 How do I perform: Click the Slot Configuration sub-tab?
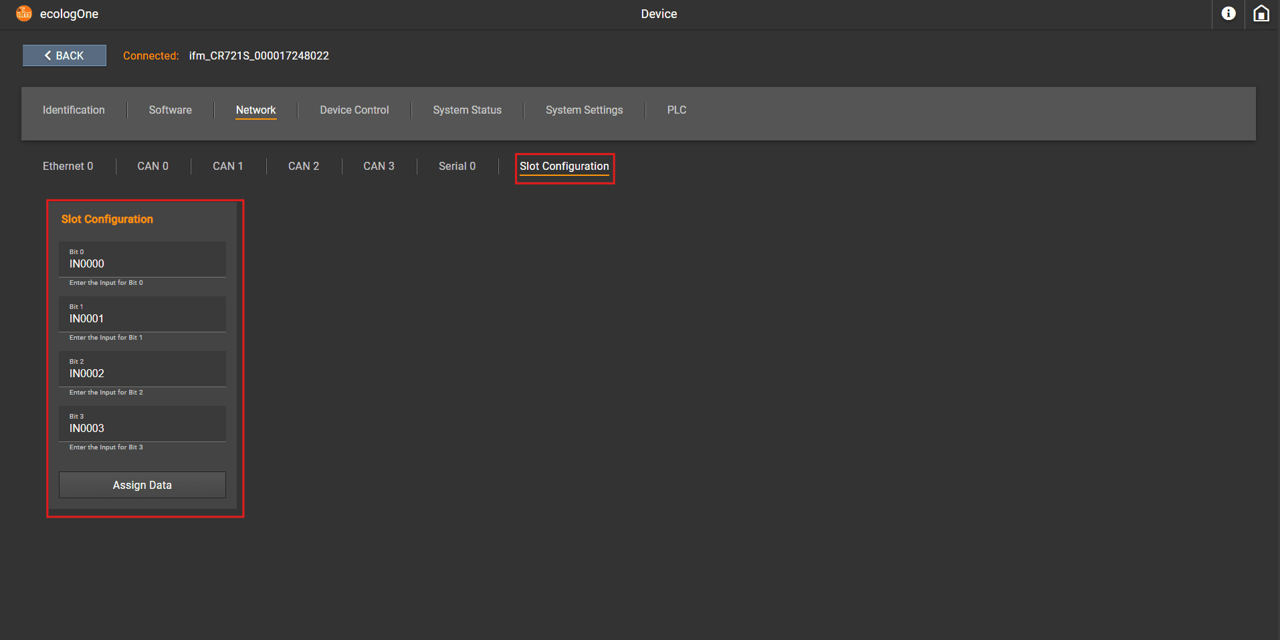(564, 167)
